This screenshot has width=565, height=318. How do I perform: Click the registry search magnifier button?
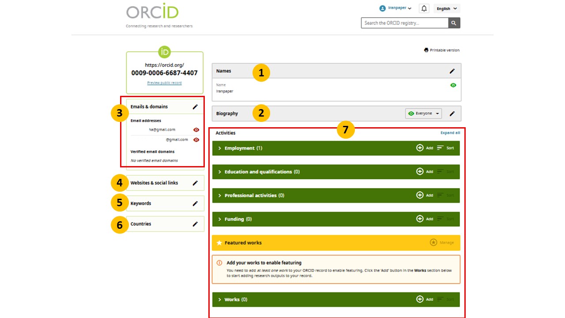tap(454, 23)
